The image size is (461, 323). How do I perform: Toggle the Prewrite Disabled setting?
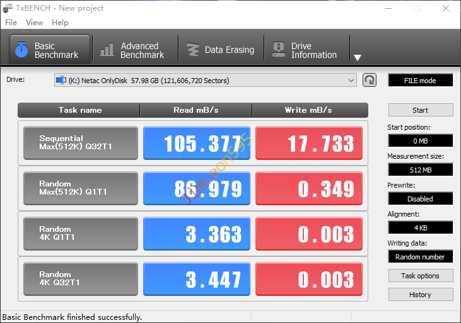point(420,199)
